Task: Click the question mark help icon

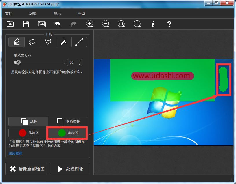Action: (x=169, y=24)
